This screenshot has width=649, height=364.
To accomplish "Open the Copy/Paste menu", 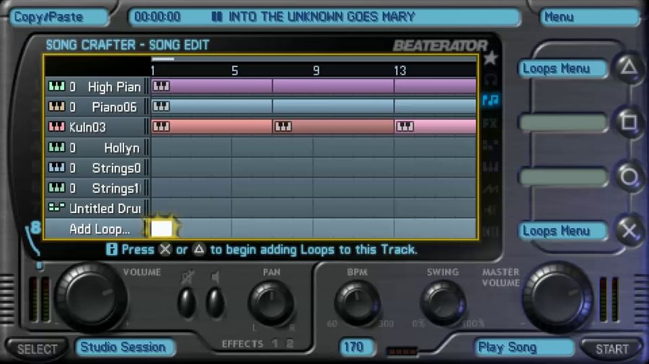I will click(59, 17).
